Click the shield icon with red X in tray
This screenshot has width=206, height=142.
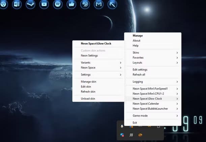[122, 135]
